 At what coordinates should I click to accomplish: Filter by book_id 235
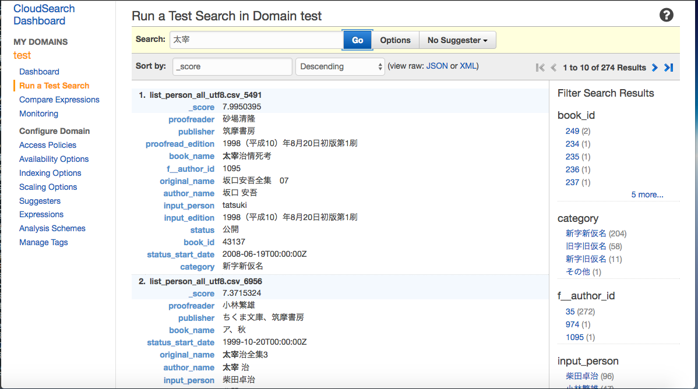click(x=573, y=157)
